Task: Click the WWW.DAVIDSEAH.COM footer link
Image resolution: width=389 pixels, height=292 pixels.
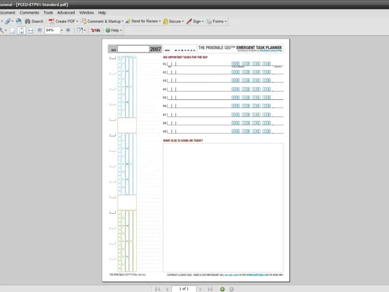Action: 257,275
